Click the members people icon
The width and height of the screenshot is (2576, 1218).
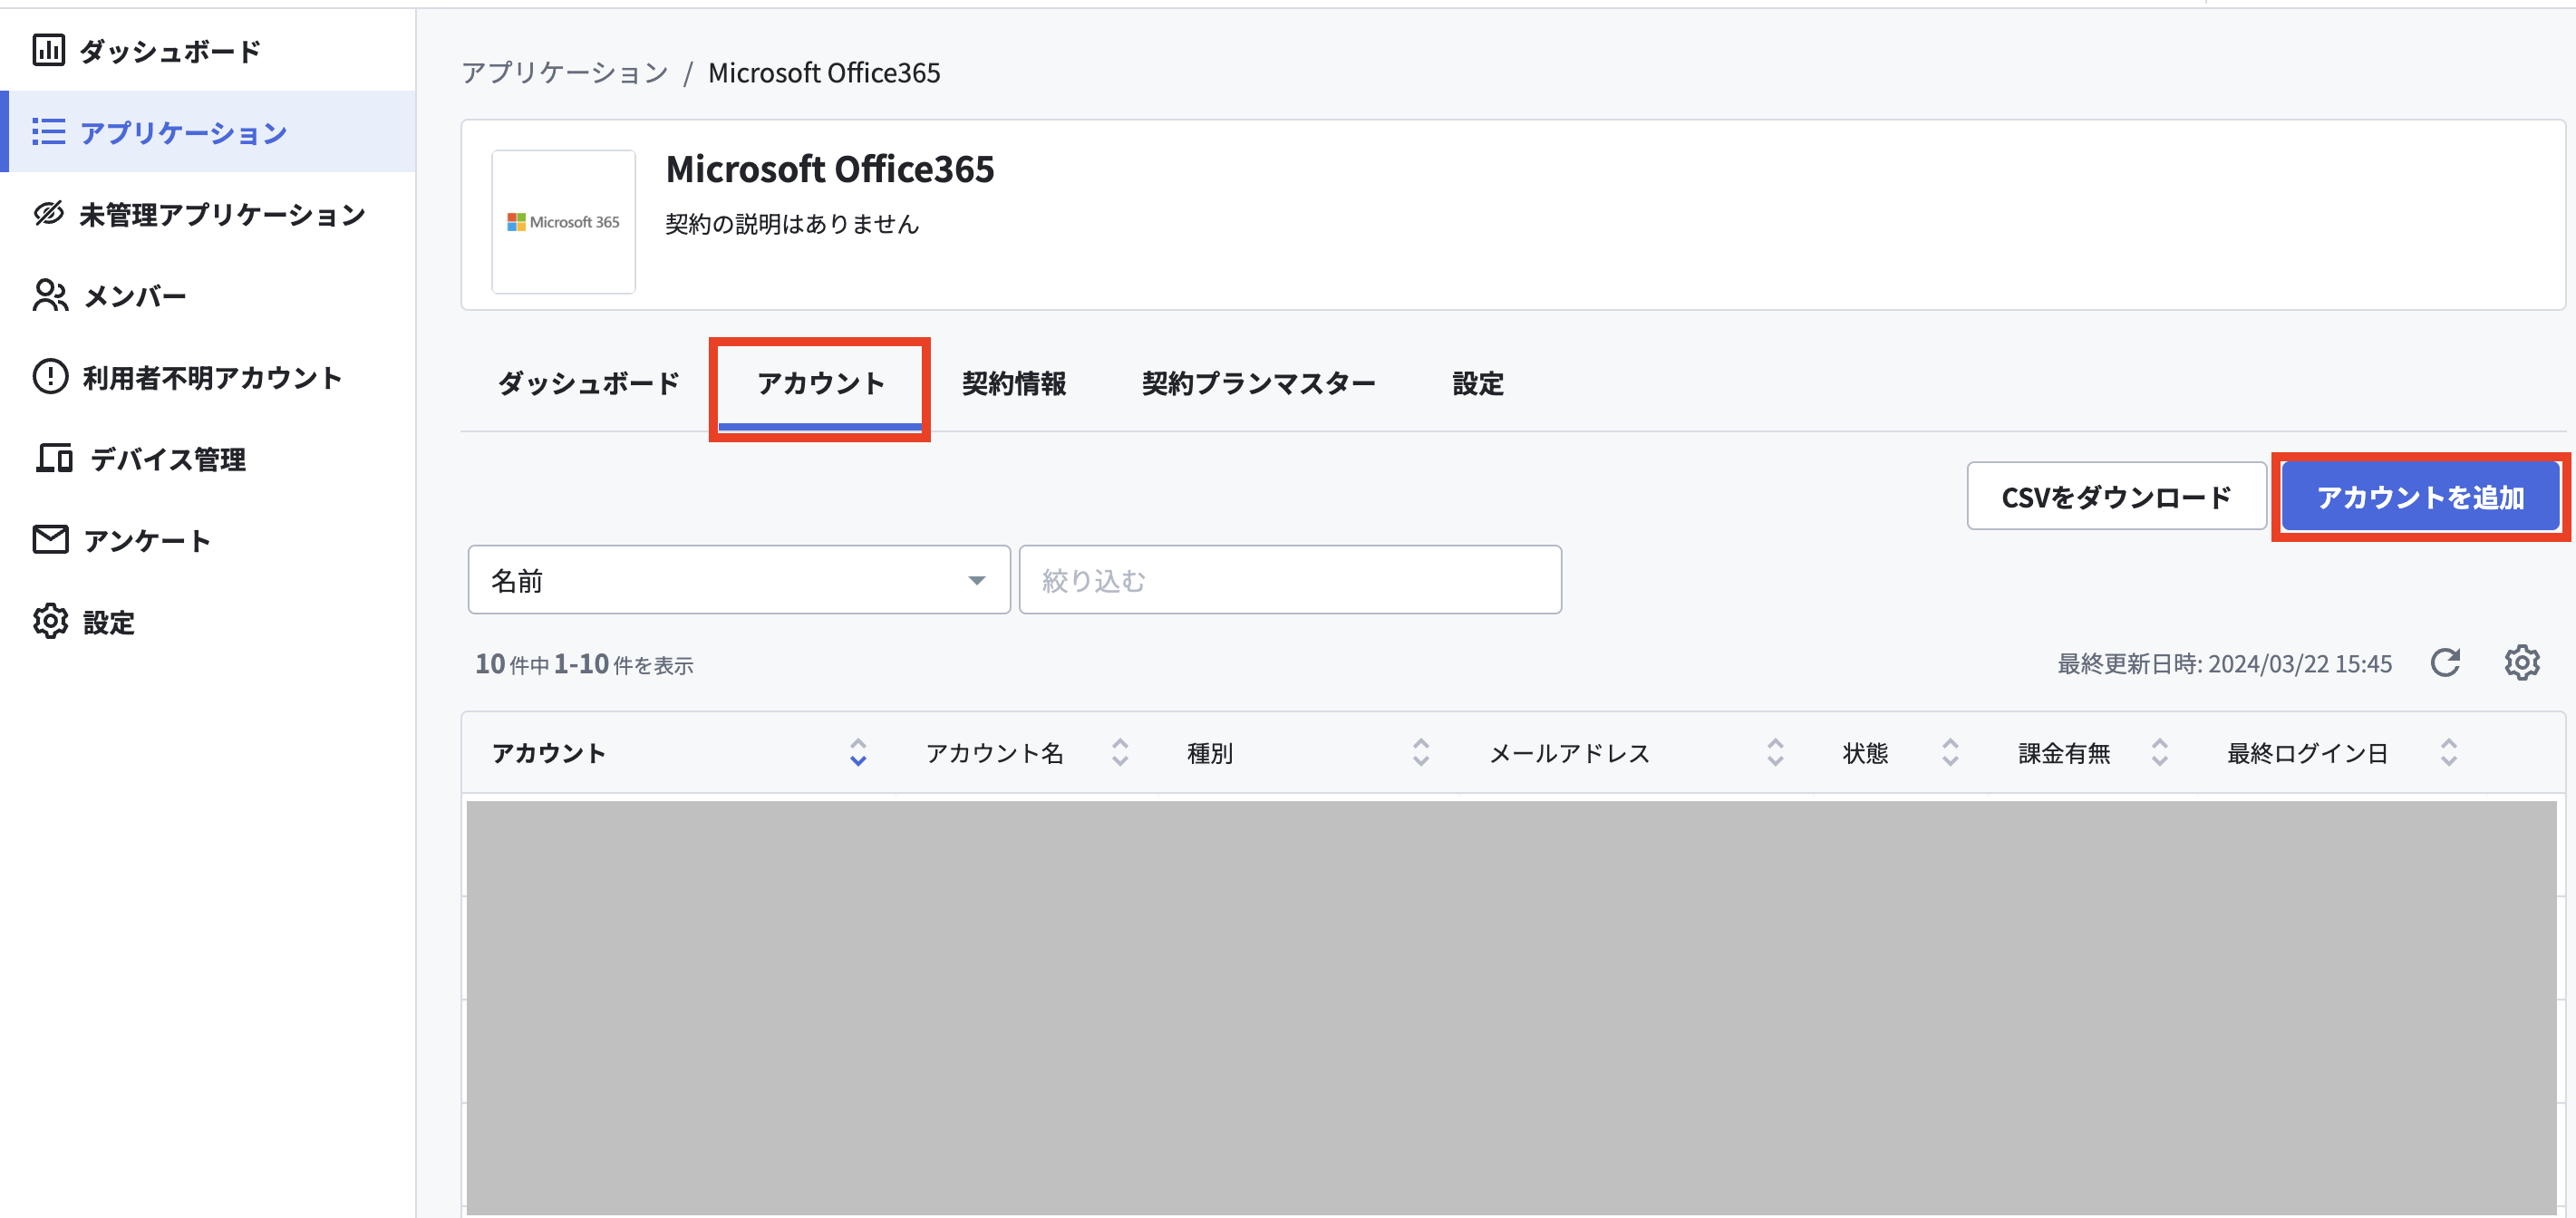(x=50, y=296)
